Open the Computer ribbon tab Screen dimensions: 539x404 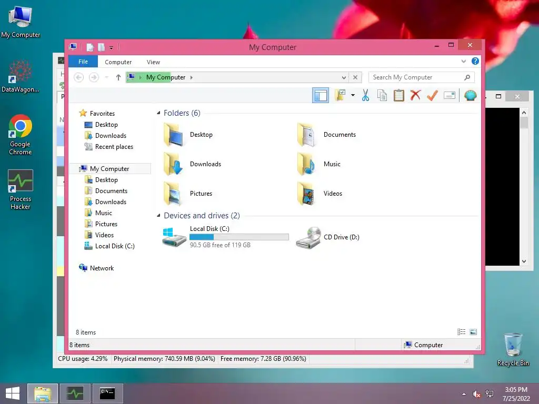point(118,62)
